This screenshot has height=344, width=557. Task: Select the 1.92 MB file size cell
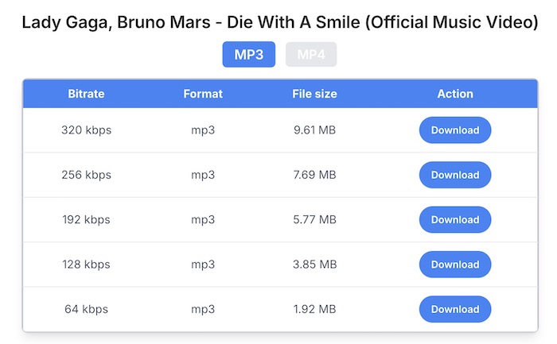click(x=314, y=309)
